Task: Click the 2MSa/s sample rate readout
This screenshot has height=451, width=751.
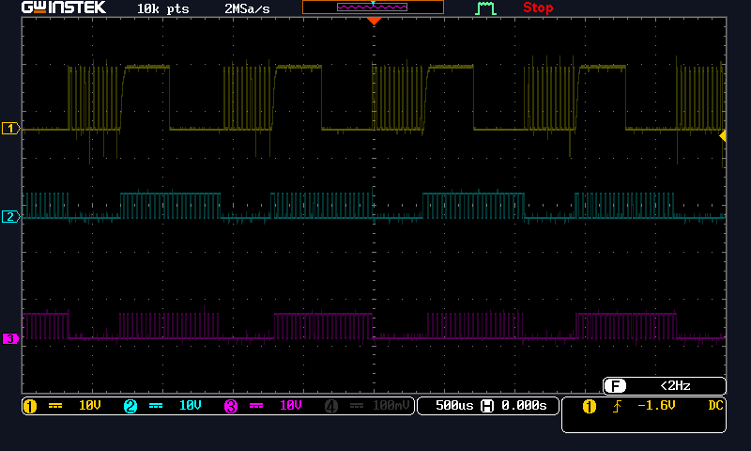Action: pos(247,8)
